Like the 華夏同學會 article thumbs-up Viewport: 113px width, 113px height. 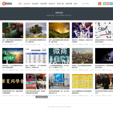coord(22,96)
